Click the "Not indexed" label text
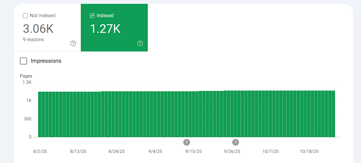This screenshot has height=163, width=361. tap(43, 16)
